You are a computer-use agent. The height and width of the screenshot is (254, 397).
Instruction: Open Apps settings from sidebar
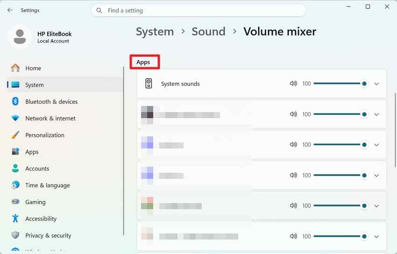click(65, 152)
